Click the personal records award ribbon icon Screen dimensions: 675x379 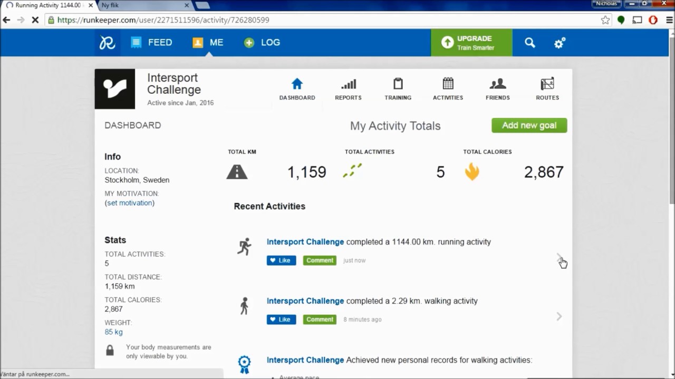[x=244, y=364]
